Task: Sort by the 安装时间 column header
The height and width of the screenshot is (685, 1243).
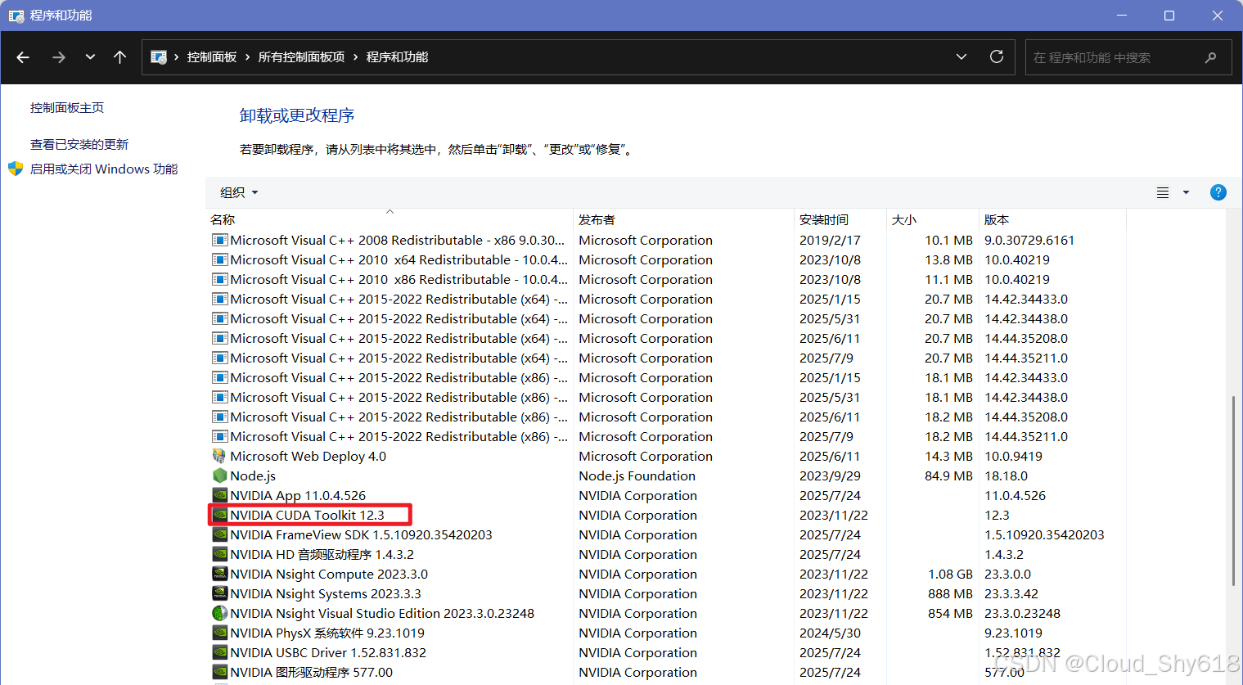Action: [840, 219]
